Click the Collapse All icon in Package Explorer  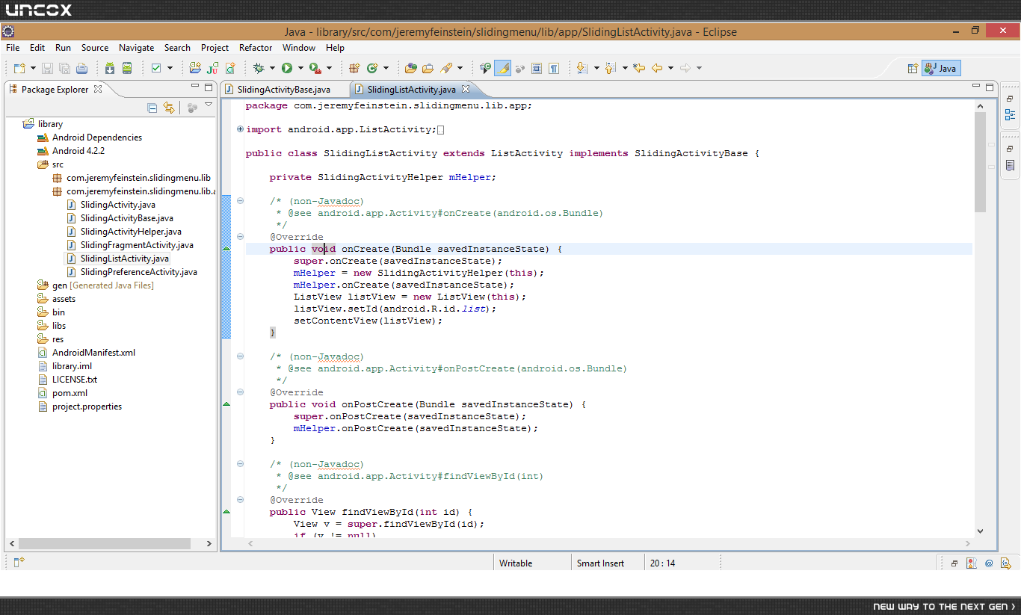tap(152, 108)
